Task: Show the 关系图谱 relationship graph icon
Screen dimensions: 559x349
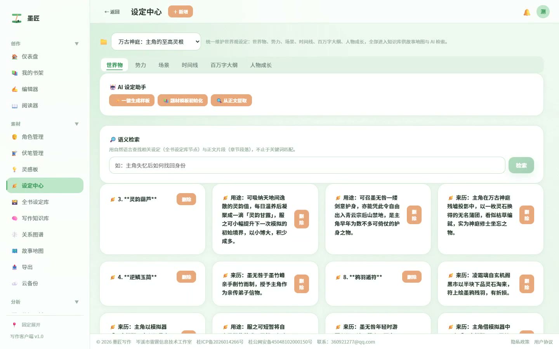Action: click(14, 235)
